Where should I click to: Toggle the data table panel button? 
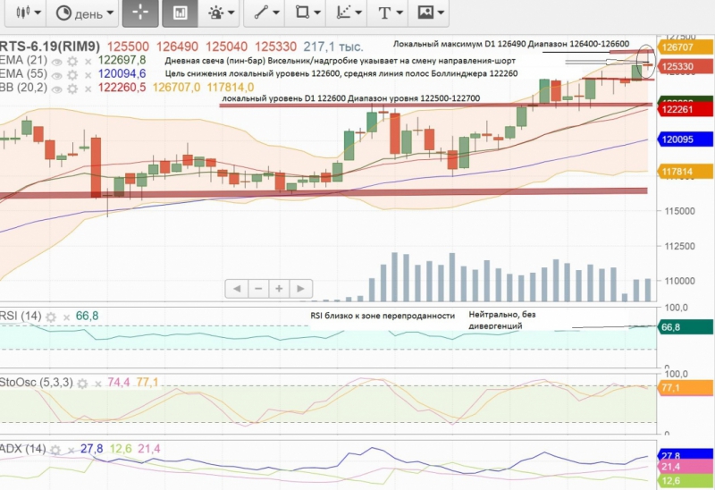click(x=180, y=13)
